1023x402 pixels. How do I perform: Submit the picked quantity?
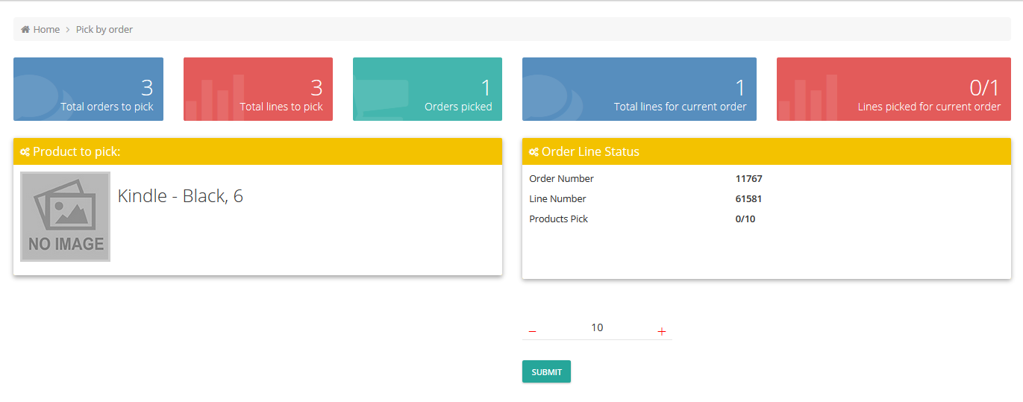[546, 371]
